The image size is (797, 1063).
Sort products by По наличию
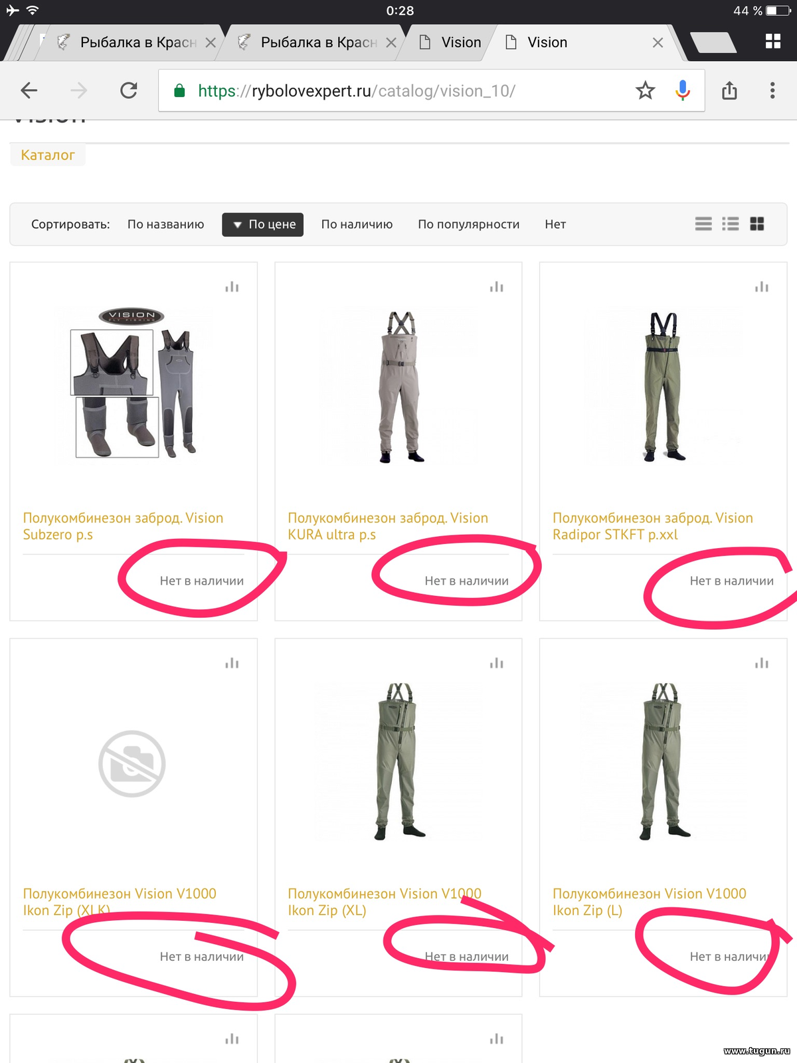pos(357,225)
